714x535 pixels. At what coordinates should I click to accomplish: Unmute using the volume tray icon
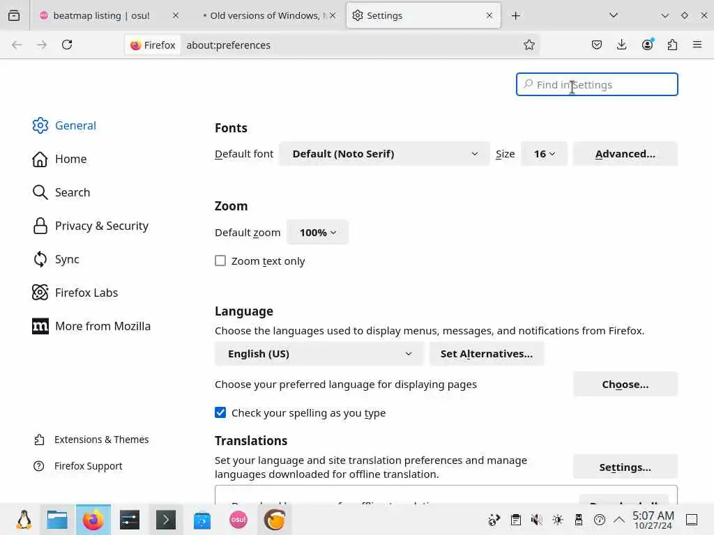coord(536,520)
